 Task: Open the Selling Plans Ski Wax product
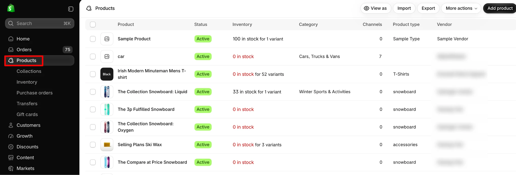(140, 145)
